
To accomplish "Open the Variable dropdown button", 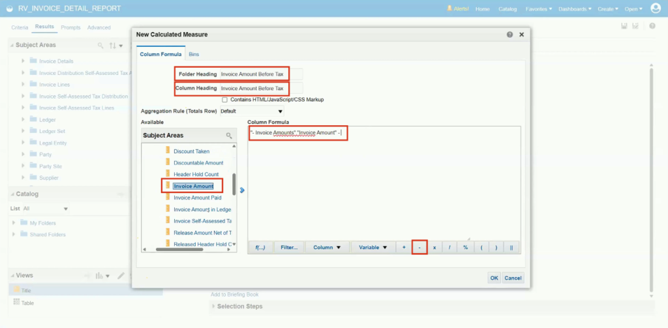I will (x=372, y=247).
